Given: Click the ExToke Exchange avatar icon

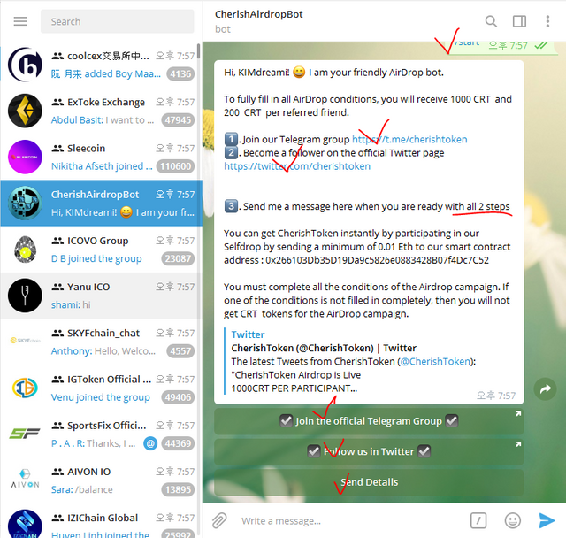Looking at the screenshot, I should coord(25,111).
